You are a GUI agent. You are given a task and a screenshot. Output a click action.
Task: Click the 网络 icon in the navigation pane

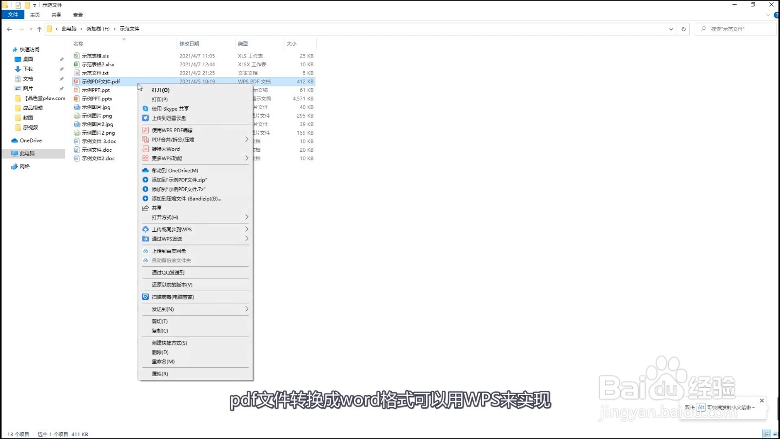coord(15,166)
